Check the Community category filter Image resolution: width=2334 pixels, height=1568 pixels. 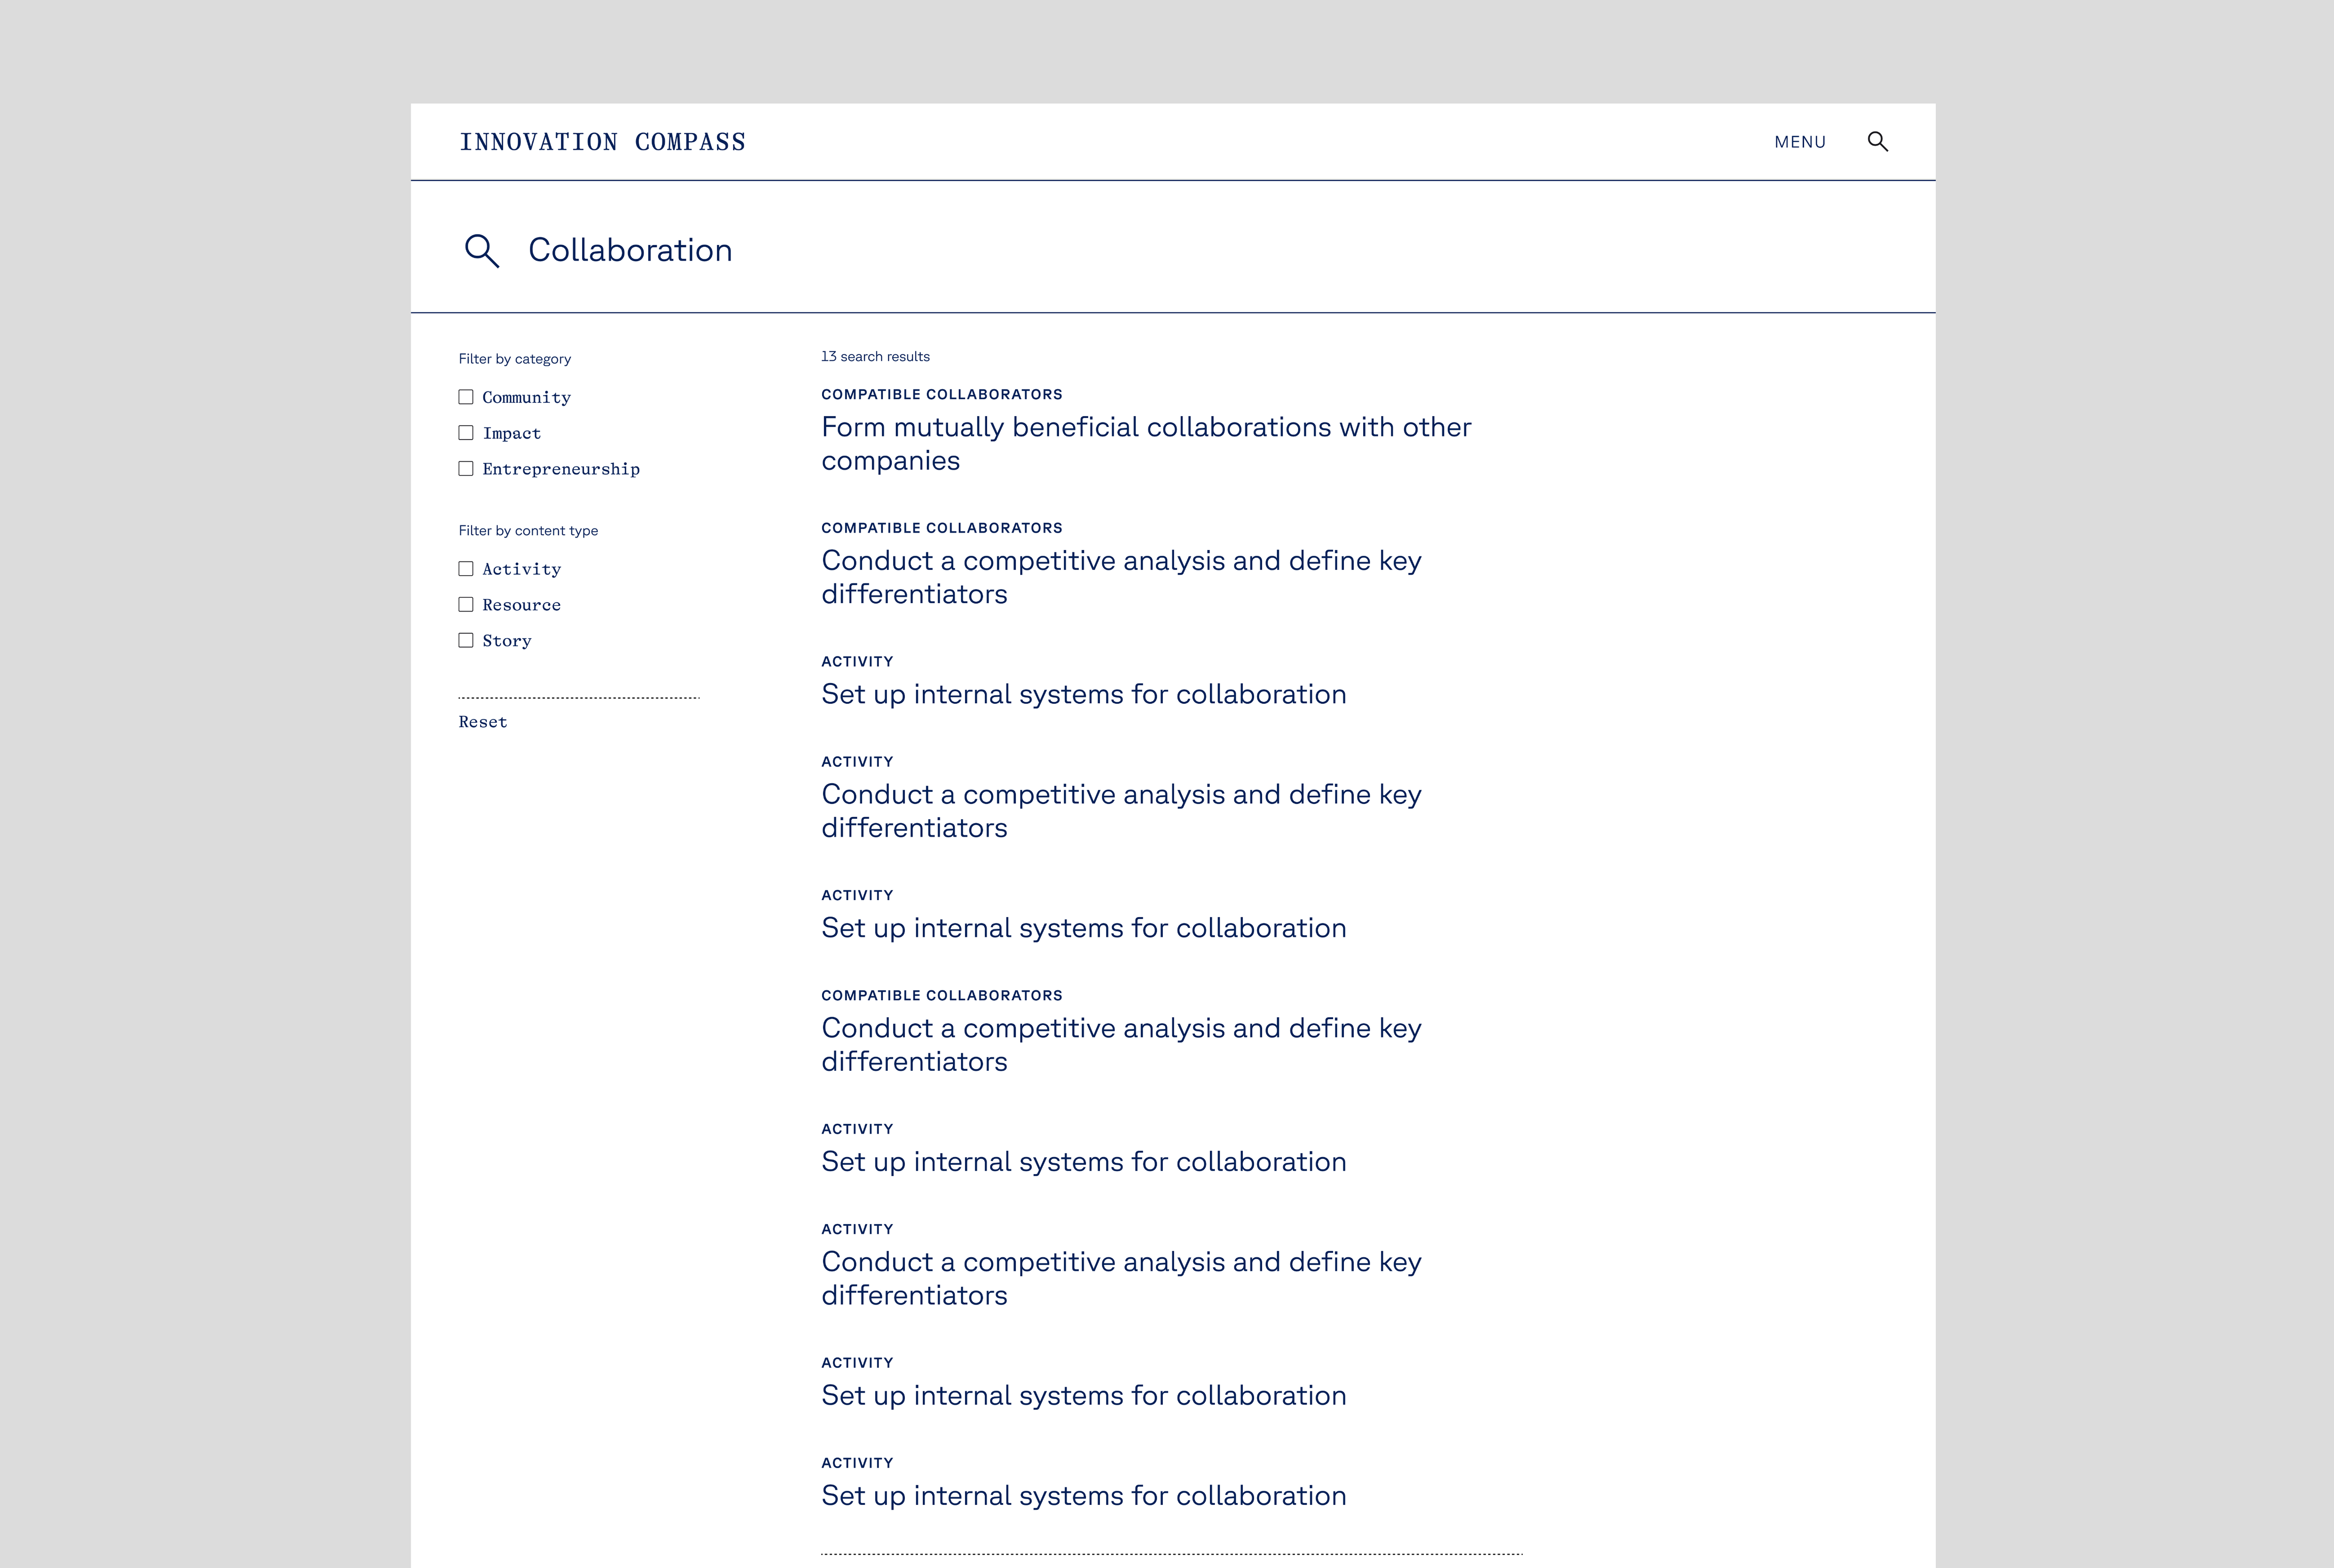pos(466,397)
